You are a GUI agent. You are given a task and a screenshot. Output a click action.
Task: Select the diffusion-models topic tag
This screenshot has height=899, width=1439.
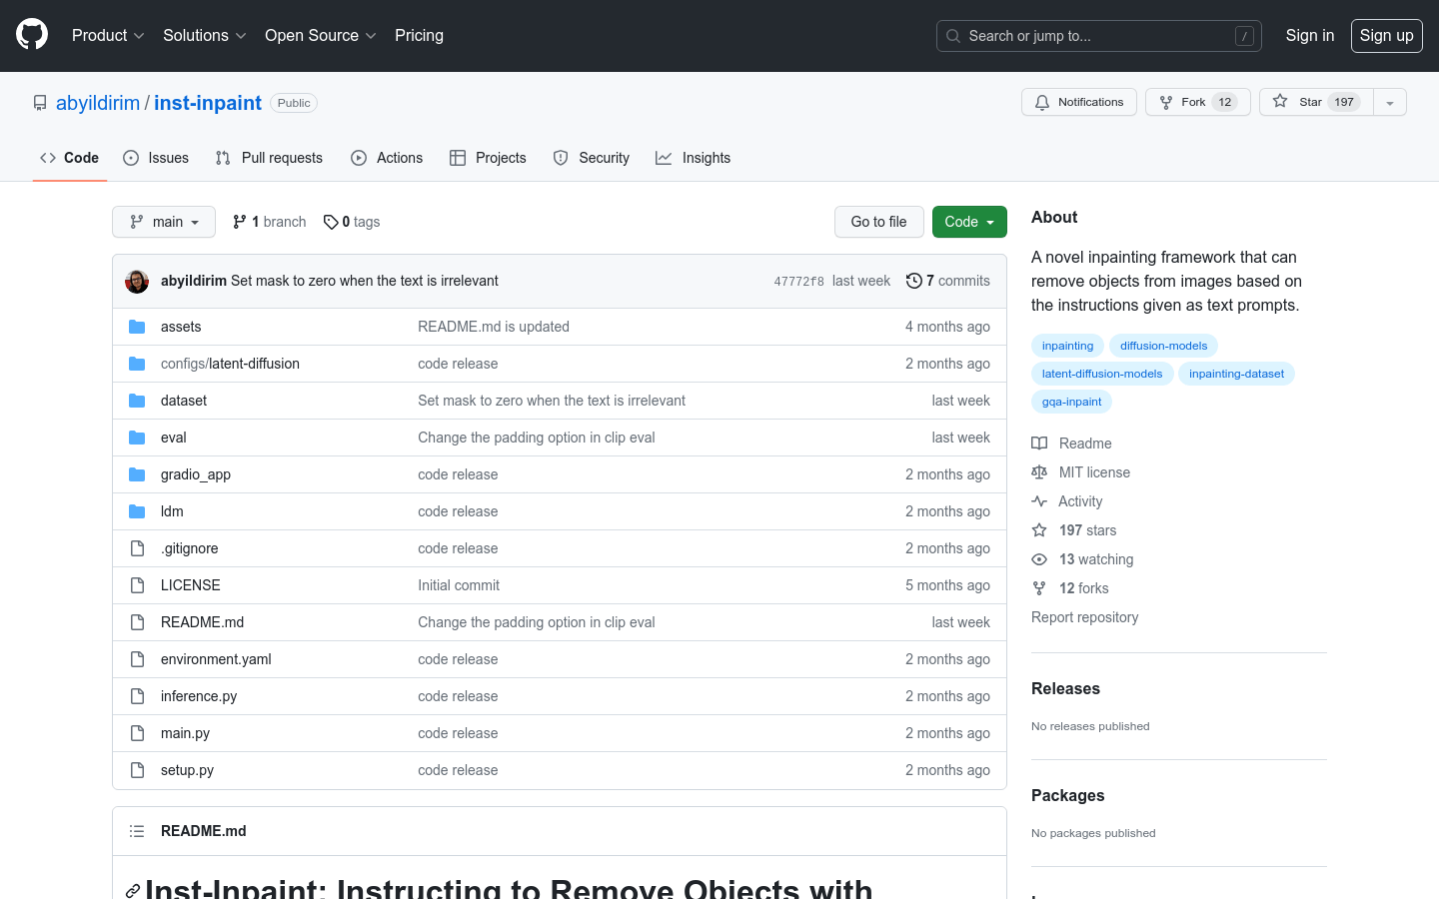[x=1163, y=346]
